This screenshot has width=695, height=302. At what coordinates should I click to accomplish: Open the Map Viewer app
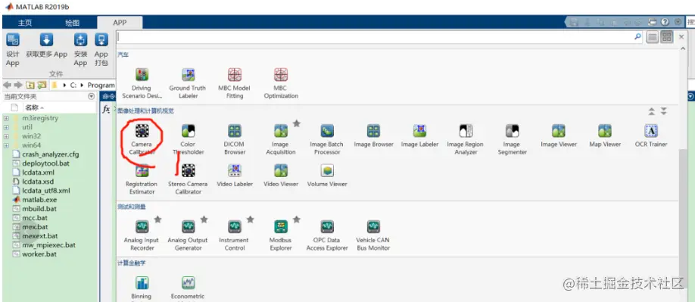605,136
